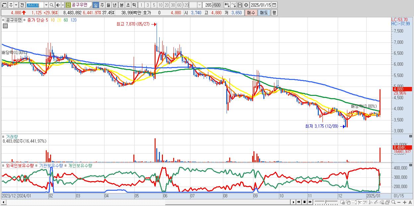Click the add chart pane icon
The width and height of the screenshot is (414, 206).
coord(342,202)
